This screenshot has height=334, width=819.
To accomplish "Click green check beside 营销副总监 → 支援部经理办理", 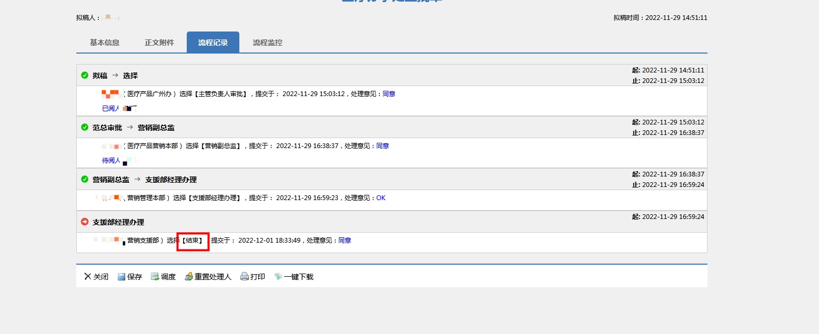I will coord(85,179).
